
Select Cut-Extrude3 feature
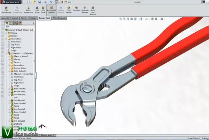(x=18, y=121)
